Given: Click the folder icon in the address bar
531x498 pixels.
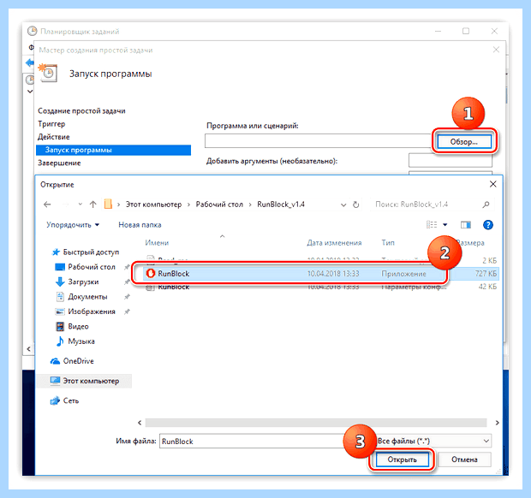Looking at the screenshot, I should coord(108,205).
